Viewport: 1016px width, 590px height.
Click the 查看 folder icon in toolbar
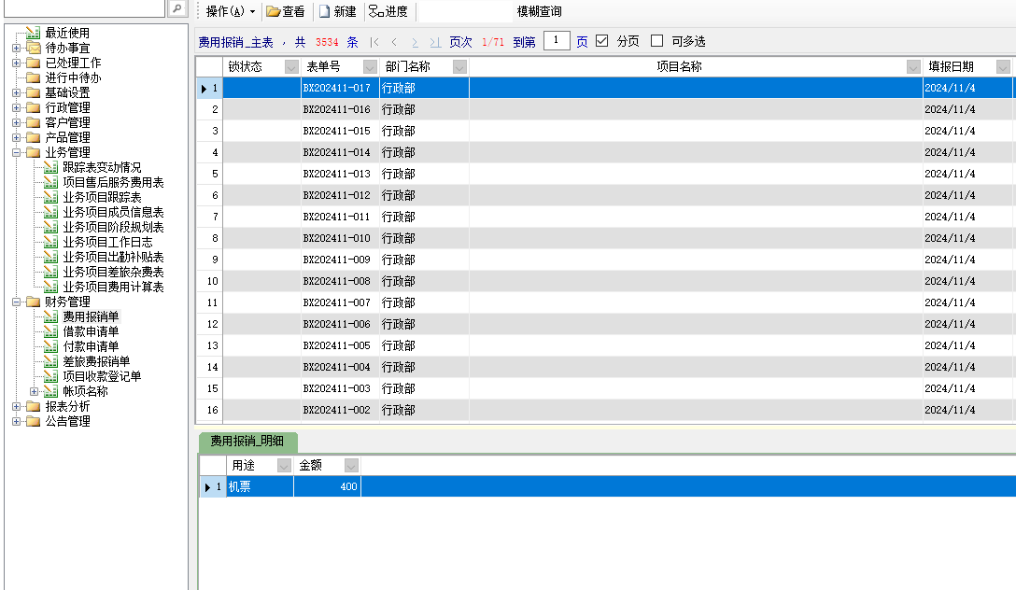(x=273, y=12)
